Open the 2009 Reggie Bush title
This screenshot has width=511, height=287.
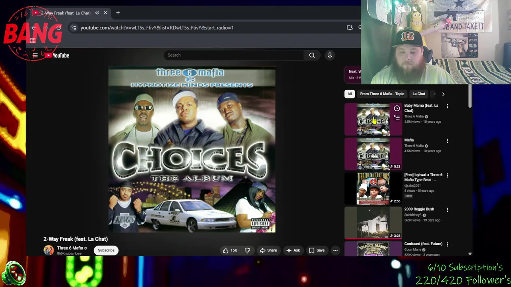[x=419, y=209]
